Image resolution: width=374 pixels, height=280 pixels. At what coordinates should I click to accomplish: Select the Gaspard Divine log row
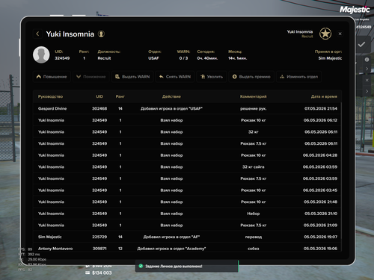pos(187,108)
